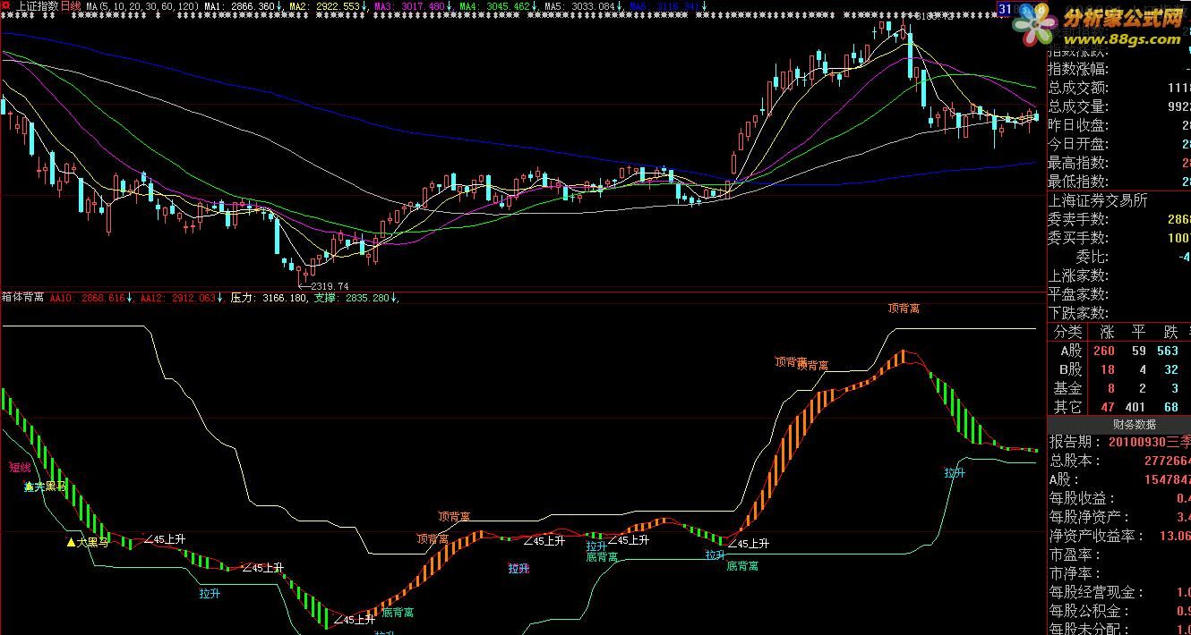The image size is (1191, 635).
Task: Click the 支撑 value 2835.280
Action: 367,297
